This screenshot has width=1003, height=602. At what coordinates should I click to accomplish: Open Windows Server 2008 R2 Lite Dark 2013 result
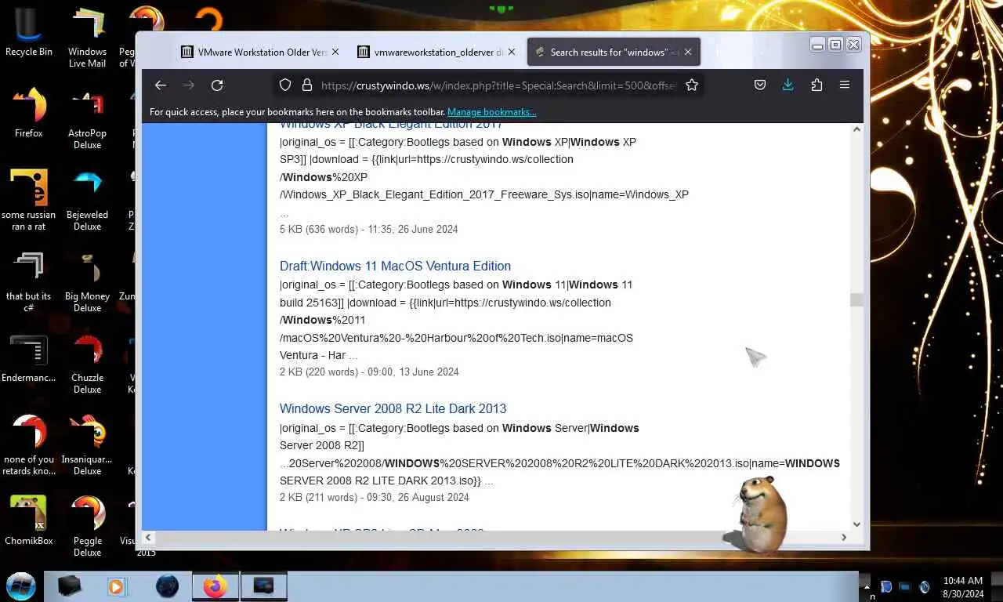393,408
